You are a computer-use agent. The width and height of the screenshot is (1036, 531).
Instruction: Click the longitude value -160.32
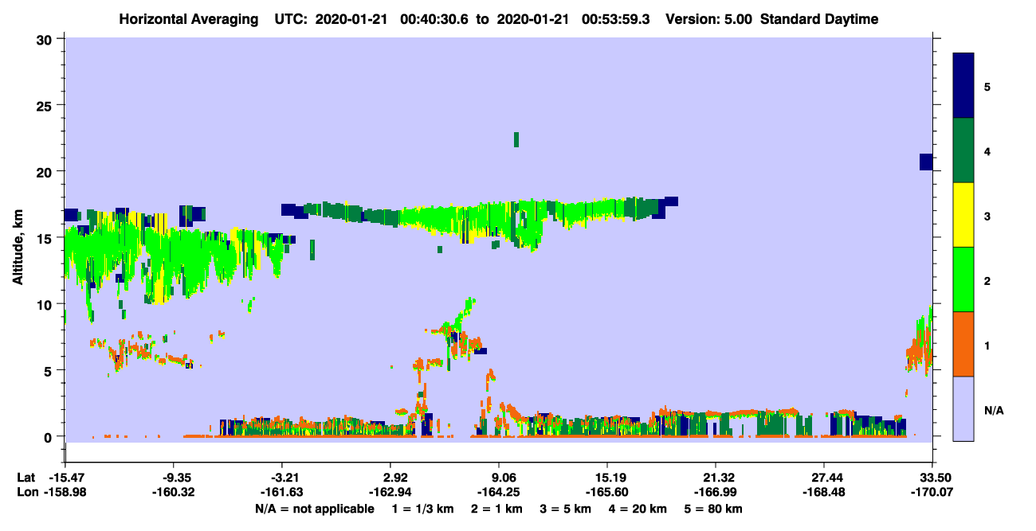click(x=174, y=492)
